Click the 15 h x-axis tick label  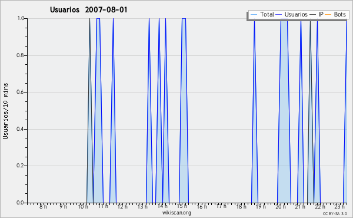tap(182, 206)
